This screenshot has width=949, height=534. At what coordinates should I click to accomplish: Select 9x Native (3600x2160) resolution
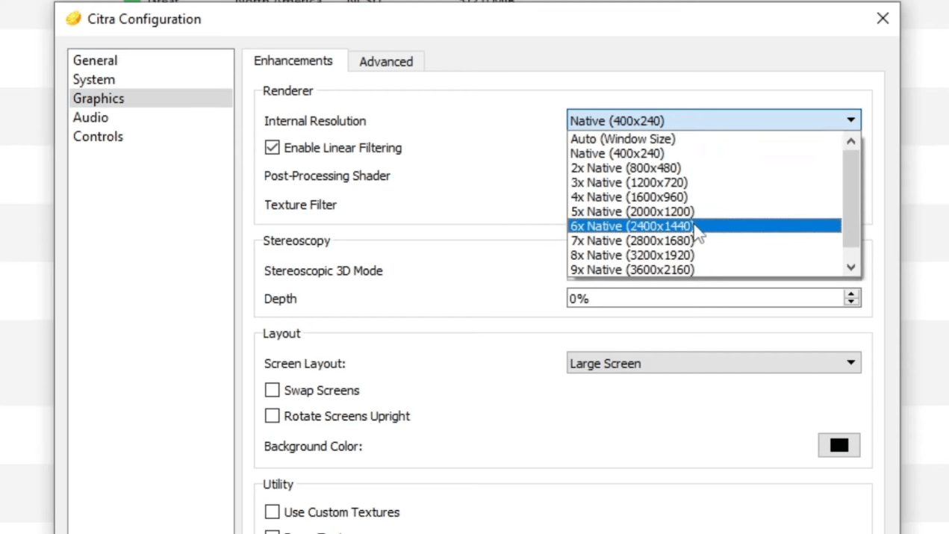tap(704, 270)
